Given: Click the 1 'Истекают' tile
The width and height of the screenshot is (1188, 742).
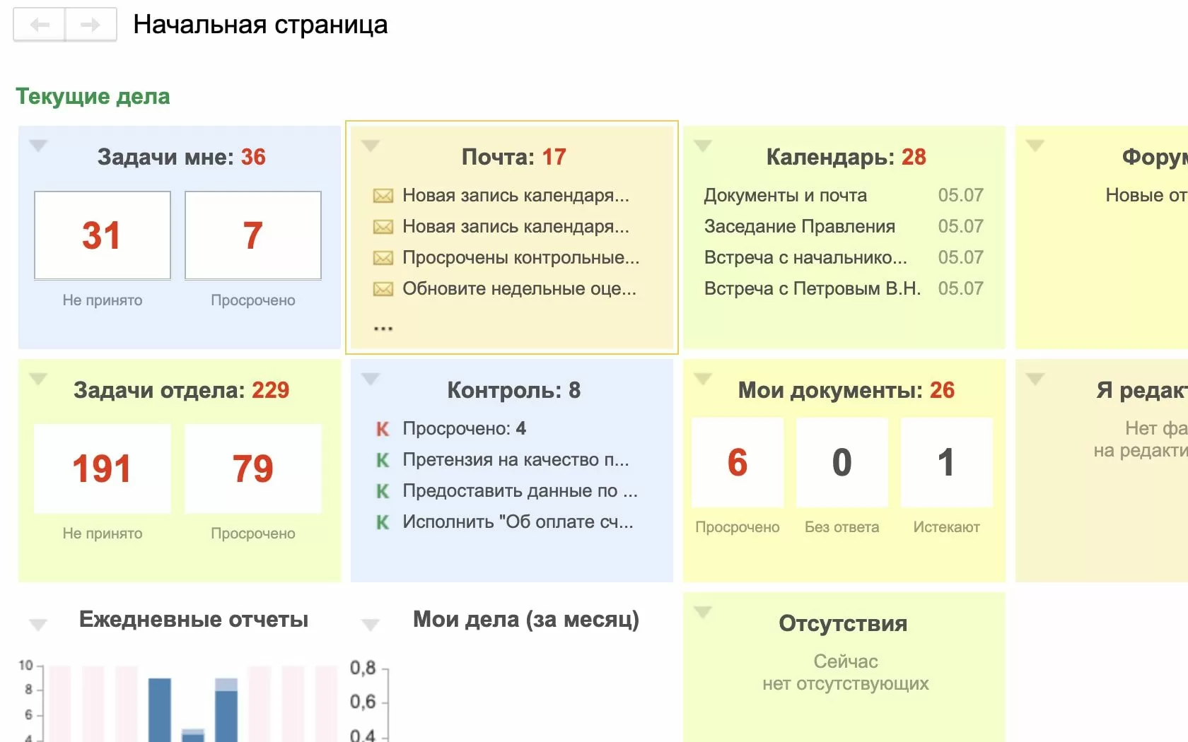Looking at the screenshot, I should (947, 462).
